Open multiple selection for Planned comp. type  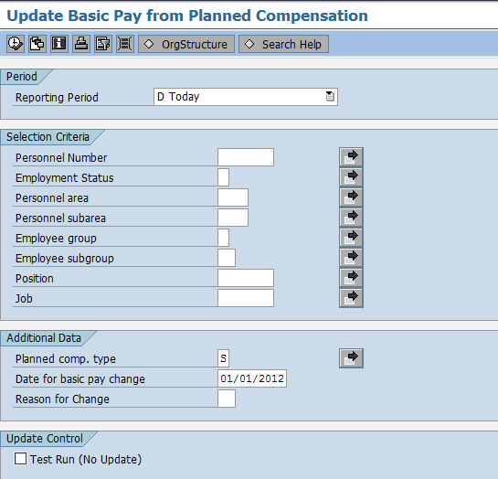(x=351, y=358)
